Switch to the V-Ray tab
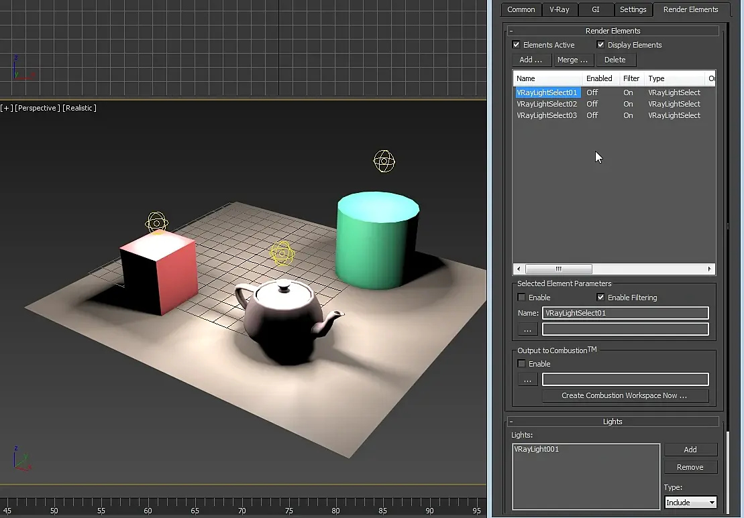 [559, 9]
